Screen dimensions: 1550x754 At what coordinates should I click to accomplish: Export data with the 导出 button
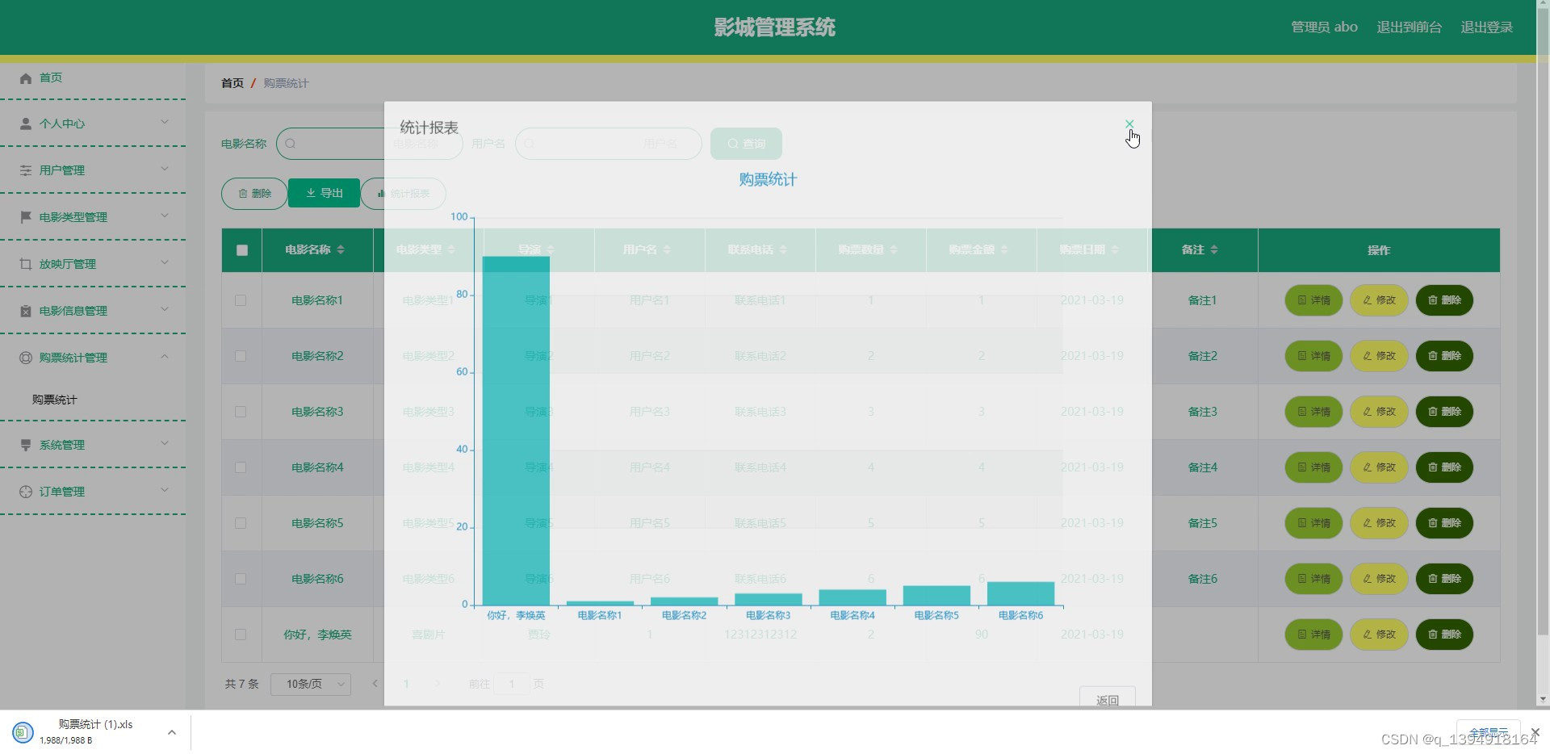coord(324,194)
